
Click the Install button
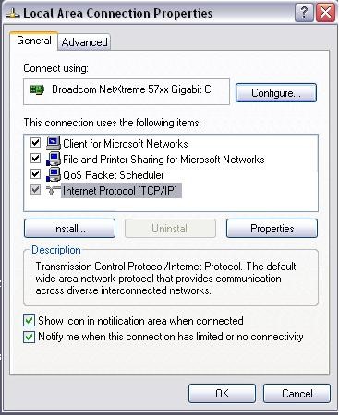[69, 229]
